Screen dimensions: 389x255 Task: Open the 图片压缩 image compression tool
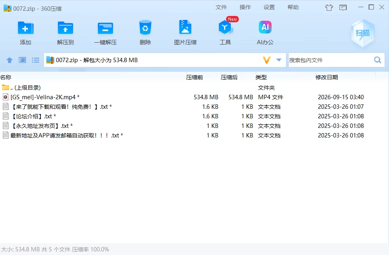click(185, 27)
